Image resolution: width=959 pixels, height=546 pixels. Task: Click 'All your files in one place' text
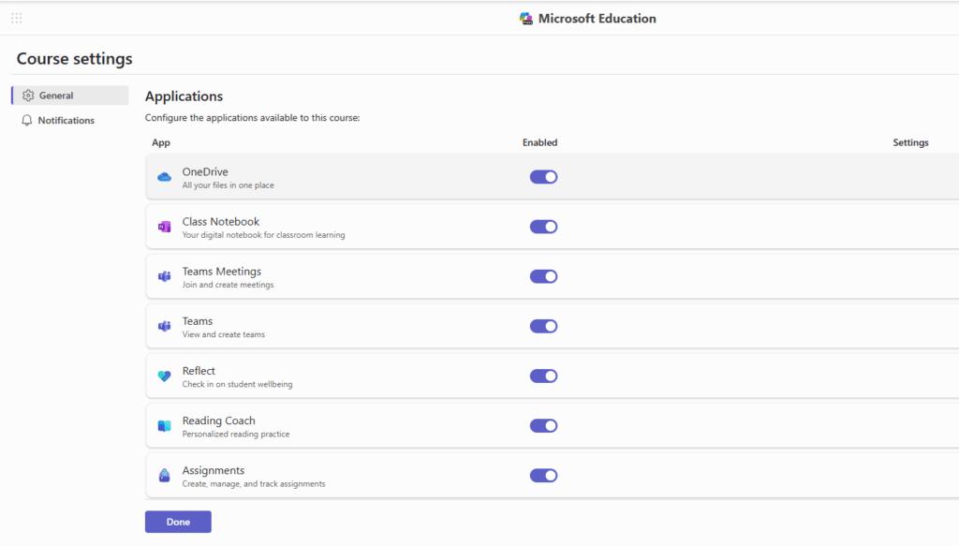click(229, 185)
